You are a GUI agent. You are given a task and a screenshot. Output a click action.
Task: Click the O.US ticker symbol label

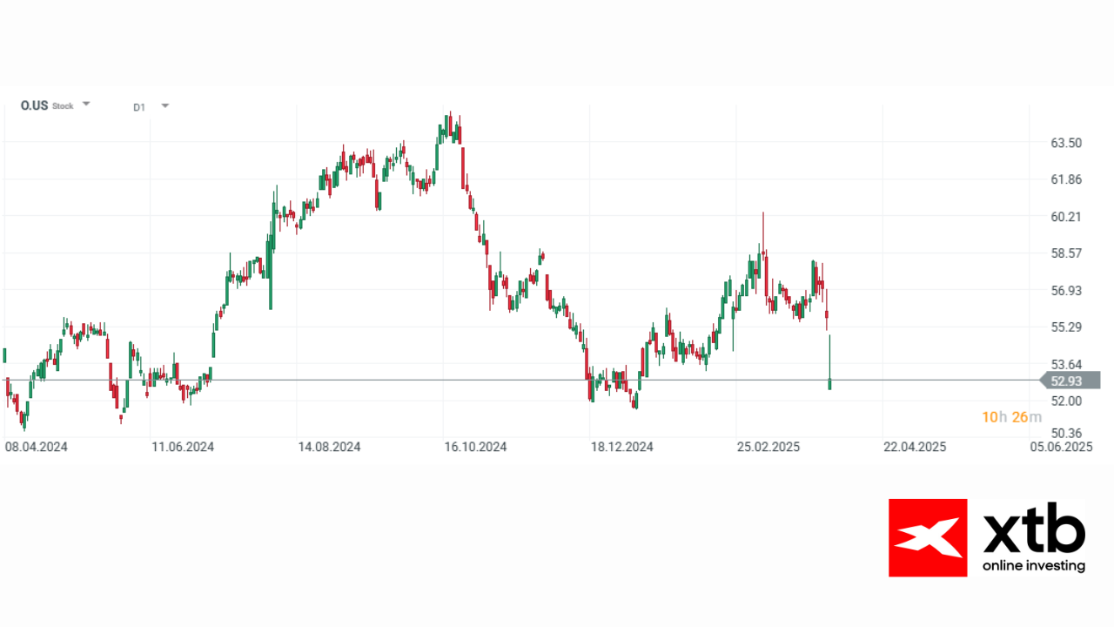(34, 105)
